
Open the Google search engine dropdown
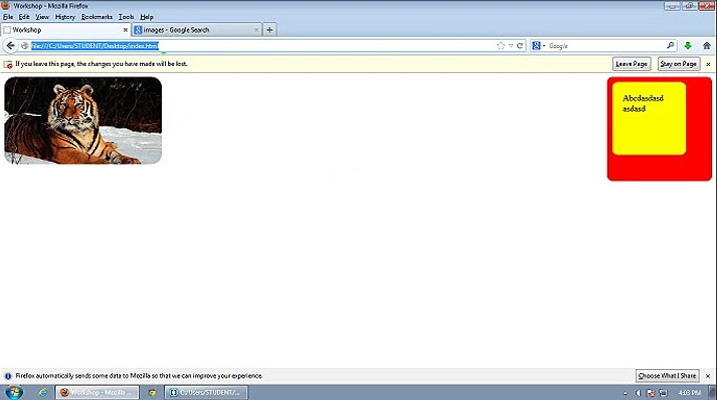coord(538,46)
